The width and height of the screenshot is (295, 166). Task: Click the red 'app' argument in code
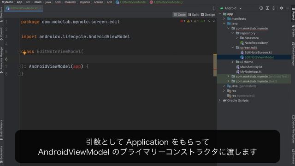point(77,66)
